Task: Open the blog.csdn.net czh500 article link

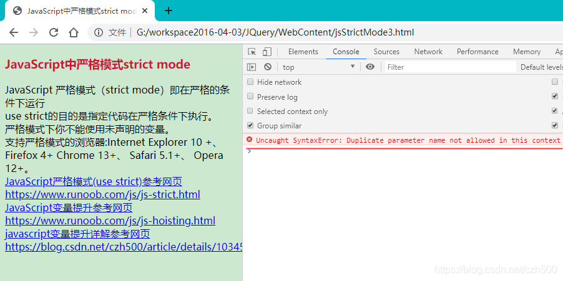Action: coord(124,247)
